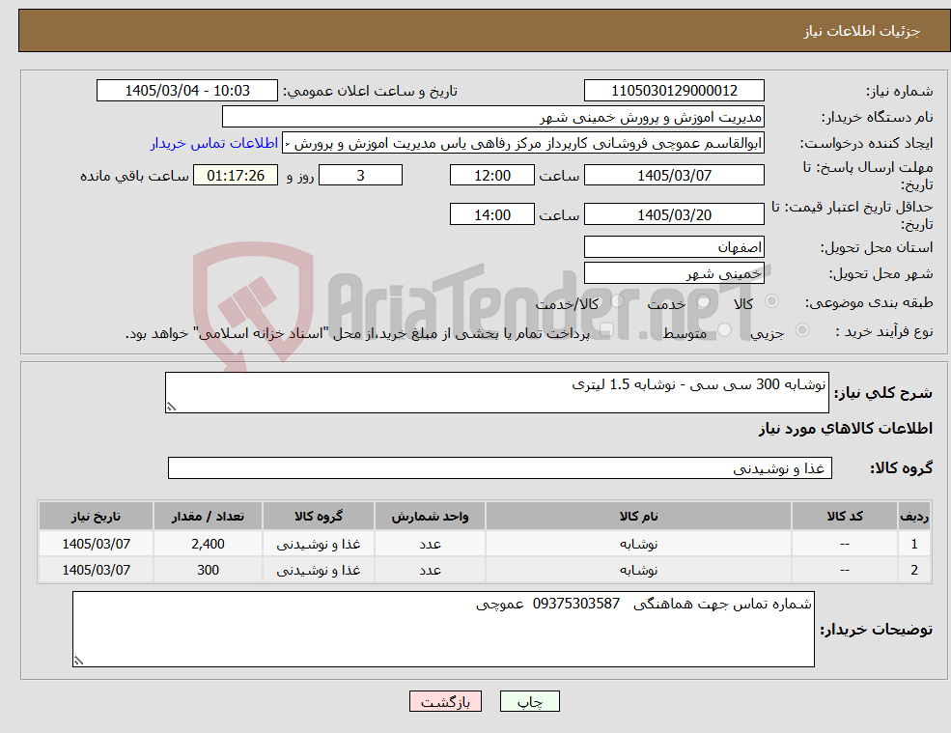Click response deadline date 1405/03/07 field
Screen dimensions: 951x733
click(674, 176)
